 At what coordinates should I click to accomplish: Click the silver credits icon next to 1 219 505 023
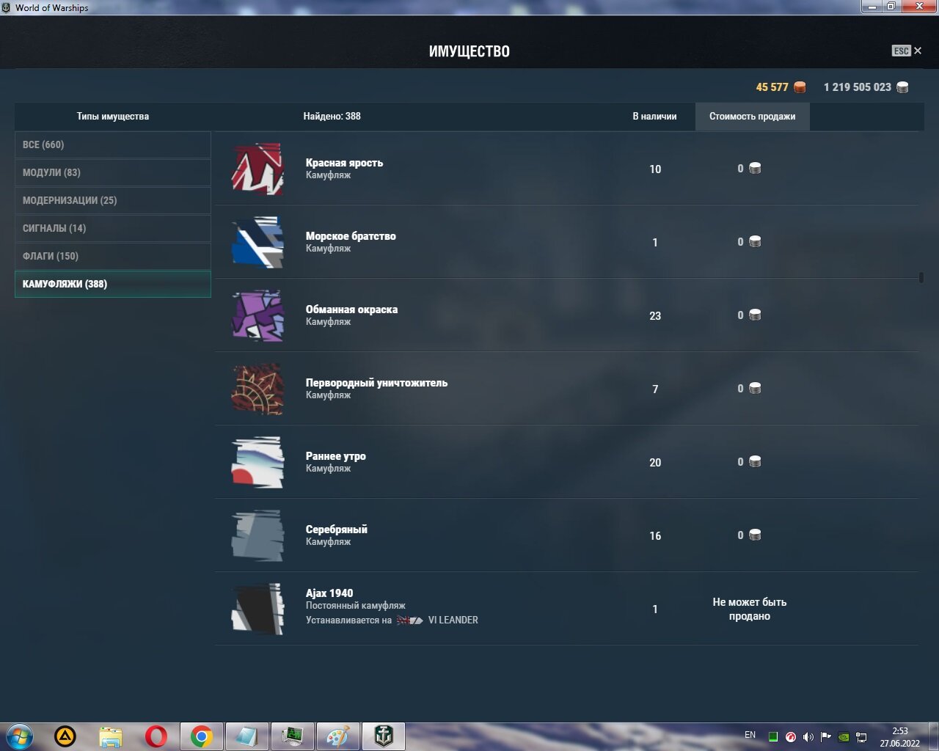[902, 87]
